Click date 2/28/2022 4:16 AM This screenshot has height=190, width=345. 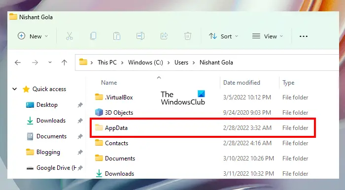coord(247,143)
